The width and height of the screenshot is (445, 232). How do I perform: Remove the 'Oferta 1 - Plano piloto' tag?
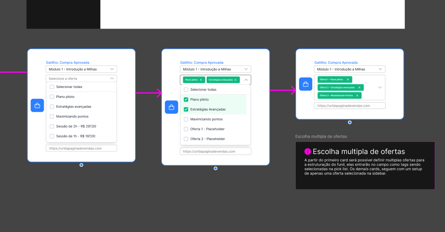[x=348, y=80]
